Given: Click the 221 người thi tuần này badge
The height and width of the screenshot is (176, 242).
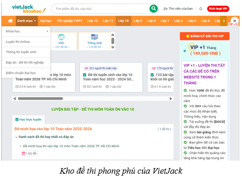Looking at the screenshot, I should coord(101,68).
